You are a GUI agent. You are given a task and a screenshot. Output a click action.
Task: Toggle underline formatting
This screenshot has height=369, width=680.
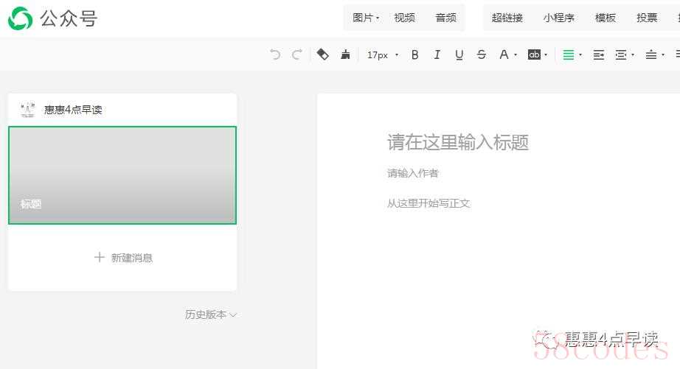459,55
